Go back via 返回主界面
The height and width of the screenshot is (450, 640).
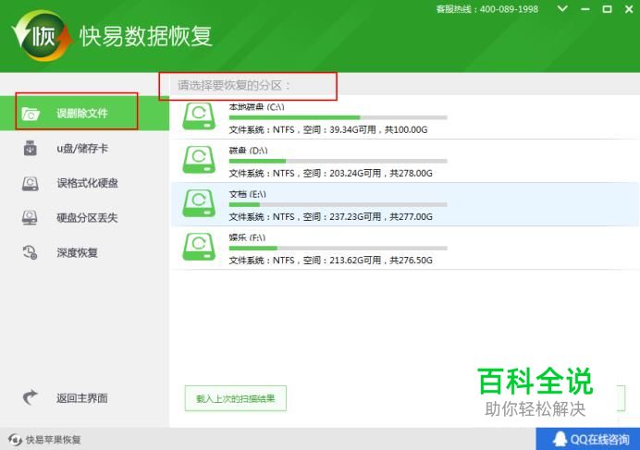(84, 397)
